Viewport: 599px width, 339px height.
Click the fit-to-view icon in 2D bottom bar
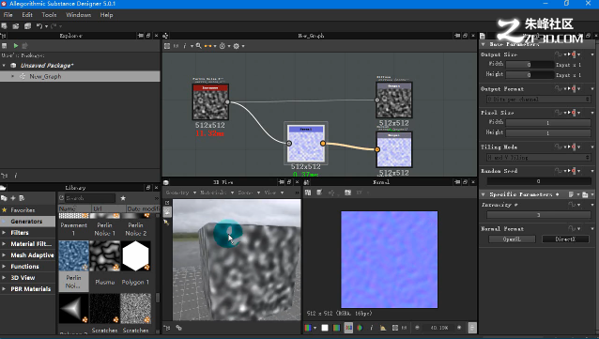click(395, 328)
